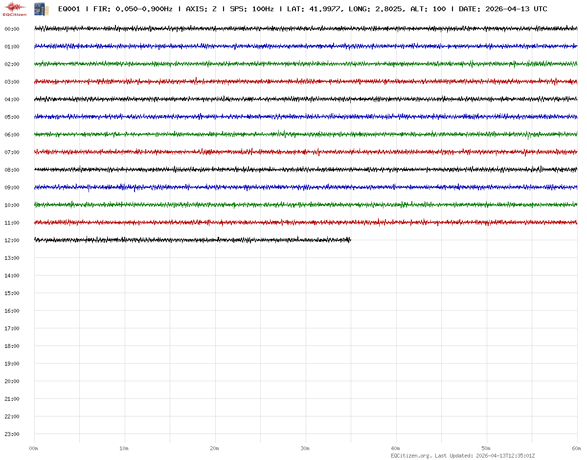Click the EQCitizen.org footer text
Screen dimensions: 587x460
click(x=411, y=456)
